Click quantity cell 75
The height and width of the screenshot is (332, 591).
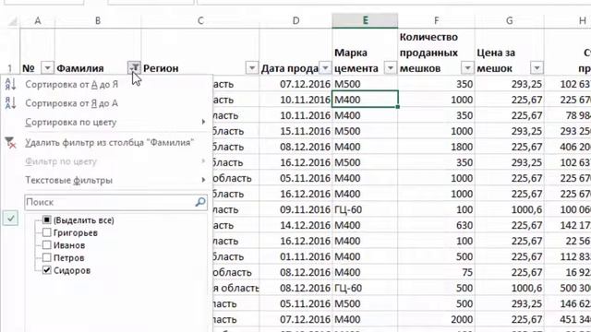click(436, 272)
